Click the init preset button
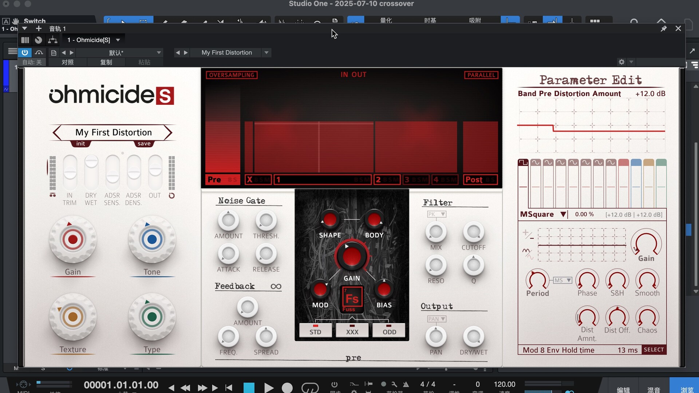 tap(80, 144)
